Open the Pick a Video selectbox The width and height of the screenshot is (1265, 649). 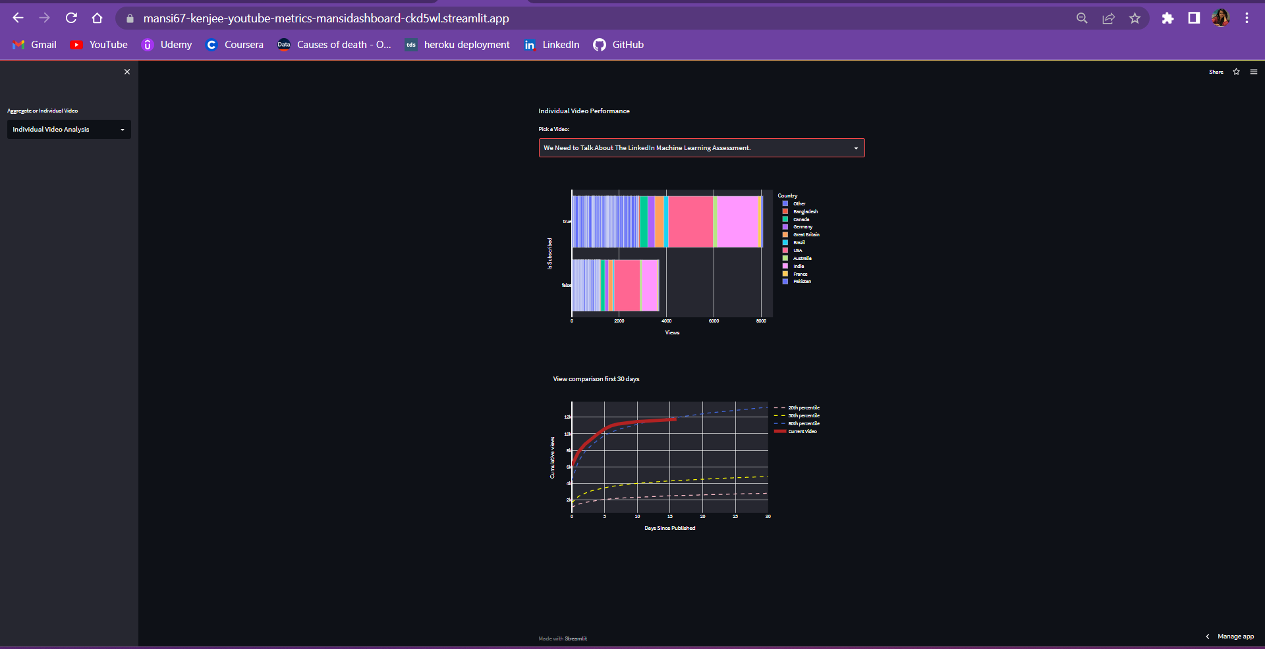tap(701, 147)
